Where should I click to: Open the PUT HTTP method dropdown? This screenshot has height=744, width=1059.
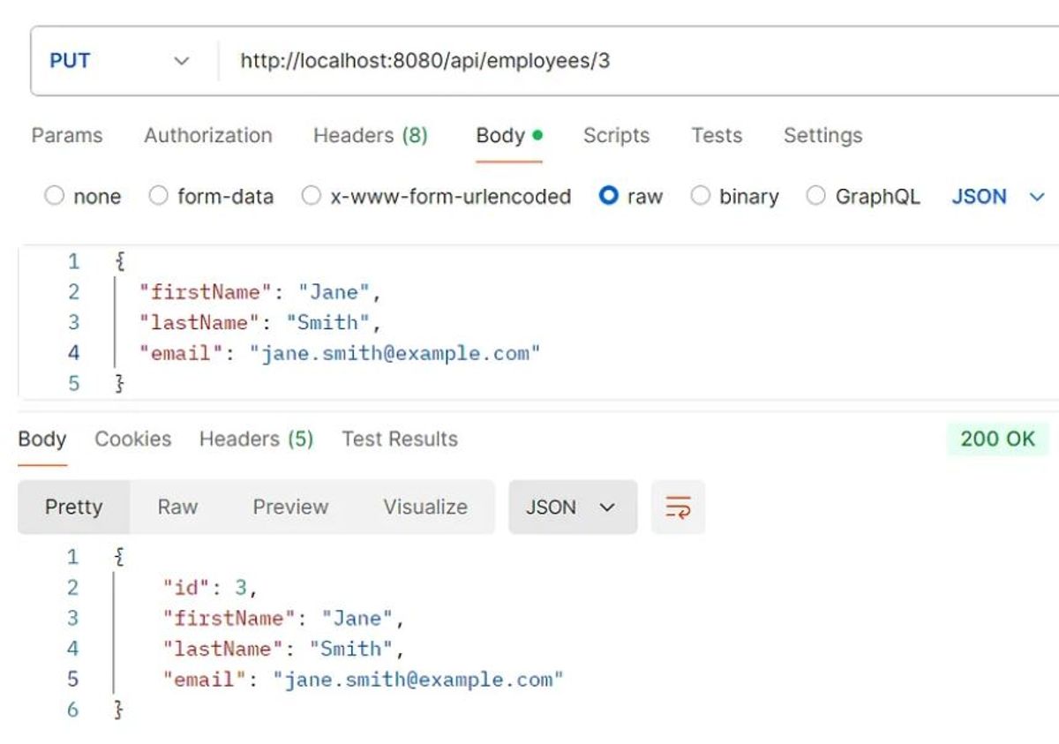point(119,61)
